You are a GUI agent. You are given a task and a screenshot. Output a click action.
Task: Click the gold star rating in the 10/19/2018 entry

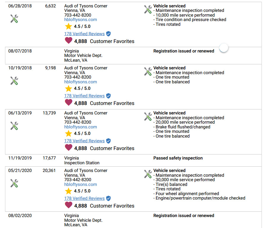[68, 88]
